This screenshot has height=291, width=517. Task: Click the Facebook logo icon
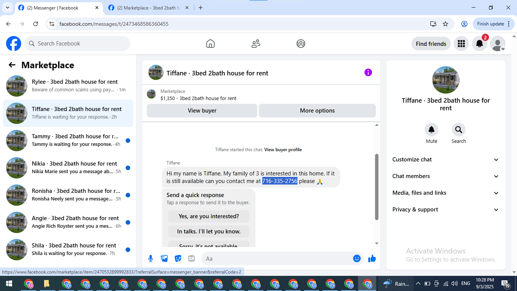[x=14, y=44]
